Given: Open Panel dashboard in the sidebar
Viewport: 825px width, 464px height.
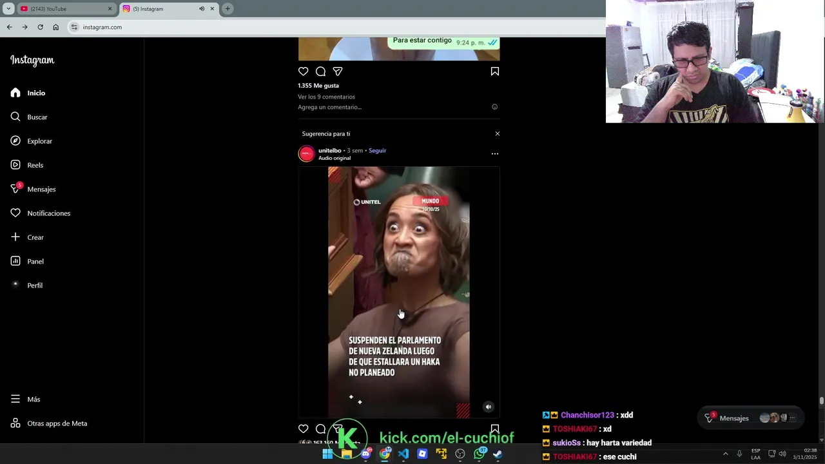Looking at the screenshot, I should (x=27, y=262).
